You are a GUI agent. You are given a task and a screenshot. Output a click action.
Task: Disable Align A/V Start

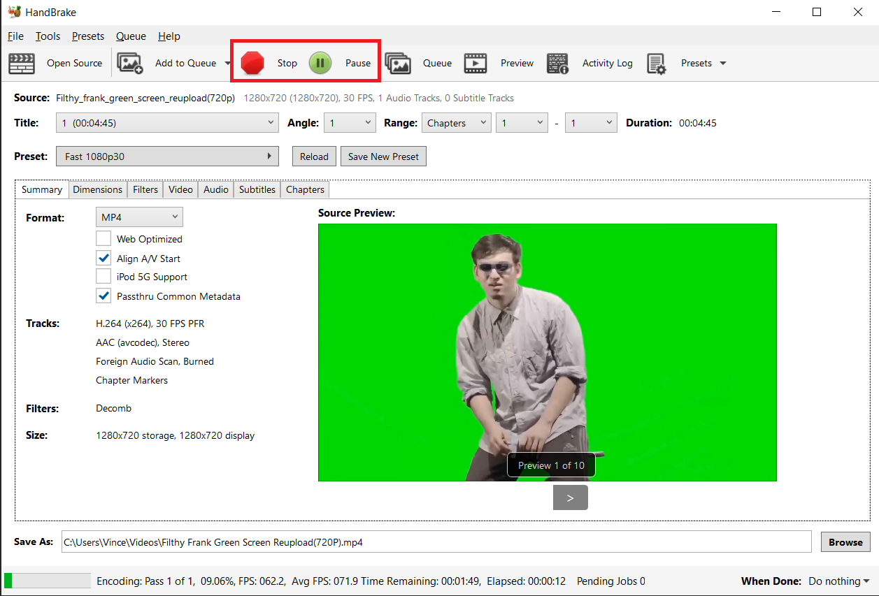(x=103, y=257)
